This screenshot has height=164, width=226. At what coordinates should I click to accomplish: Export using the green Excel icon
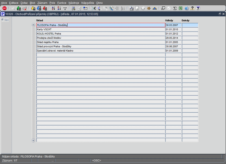(181, 8)
